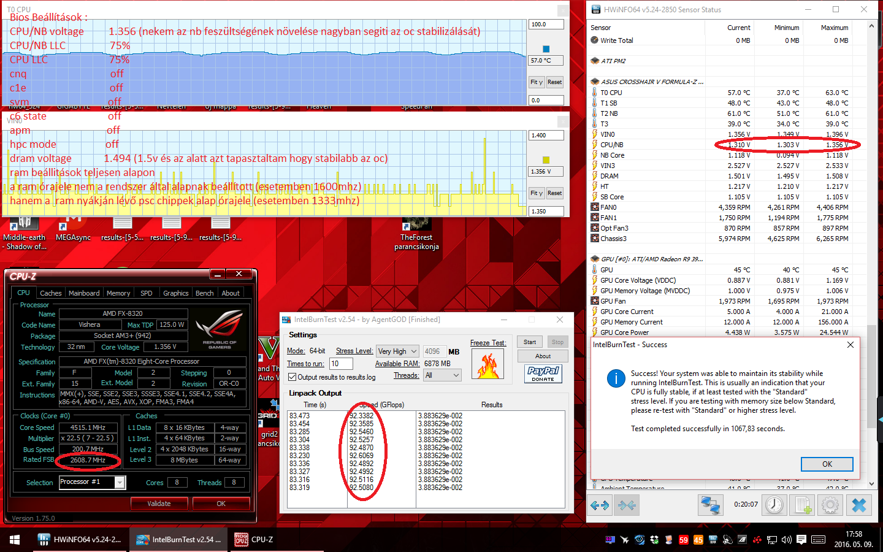This screenshot has height=552, width=883.
Task: Open the Threads All dropdown
Action: (x=442, y=375)
